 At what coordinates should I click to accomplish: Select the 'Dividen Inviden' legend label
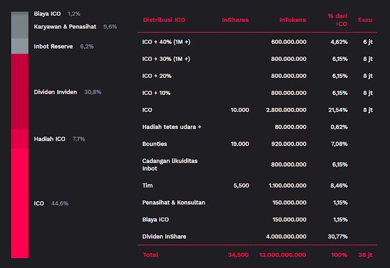pyautogui.click(x=55, y=92)
